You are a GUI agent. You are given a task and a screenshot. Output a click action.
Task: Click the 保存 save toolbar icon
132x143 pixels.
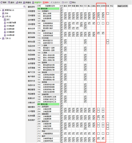63,2
